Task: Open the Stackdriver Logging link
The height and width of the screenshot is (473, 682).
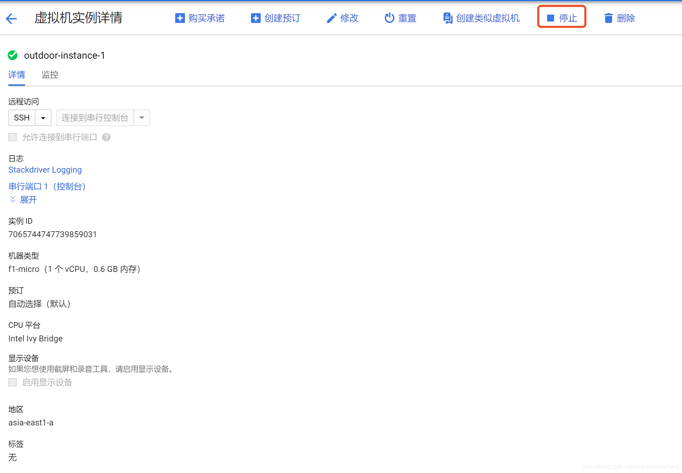Action: [x=45, y=170]
